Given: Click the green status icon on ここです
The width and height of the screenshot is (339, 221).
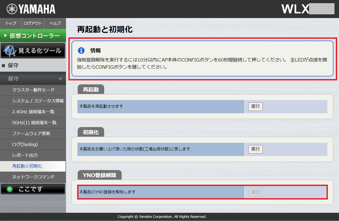Looking at the screenshot, I should (x=9, y=189).
